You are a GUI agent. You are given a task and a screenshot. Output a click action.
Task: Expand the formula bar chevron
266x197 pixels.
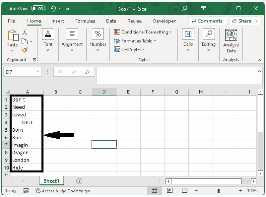click(x=259, y=71)
